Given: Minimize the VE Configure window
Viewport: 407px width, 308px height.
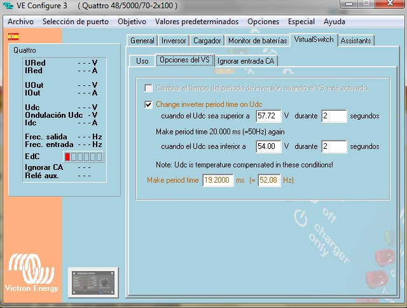Looking at the screenshot, I should pyautogui.click(x=349, y=4).
